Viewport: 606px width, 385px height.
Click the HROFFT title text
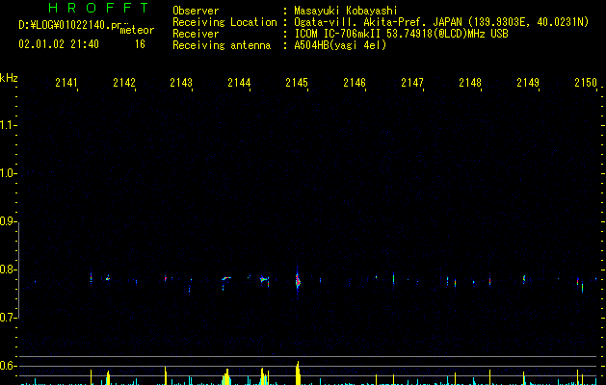(98, 8)
